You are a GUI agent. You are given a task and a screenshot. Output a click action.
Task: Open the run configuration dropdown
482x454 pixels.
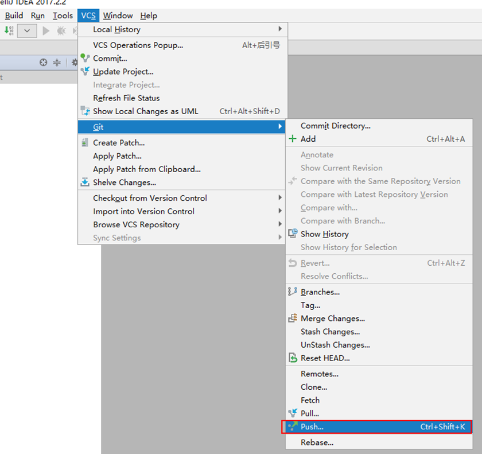pyautogui.click(x=27, y=31)
